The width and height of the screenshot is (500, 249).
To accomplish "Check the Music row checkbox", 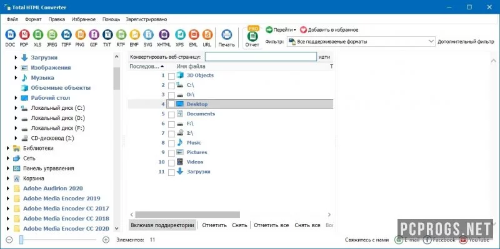I will point(171,143).
